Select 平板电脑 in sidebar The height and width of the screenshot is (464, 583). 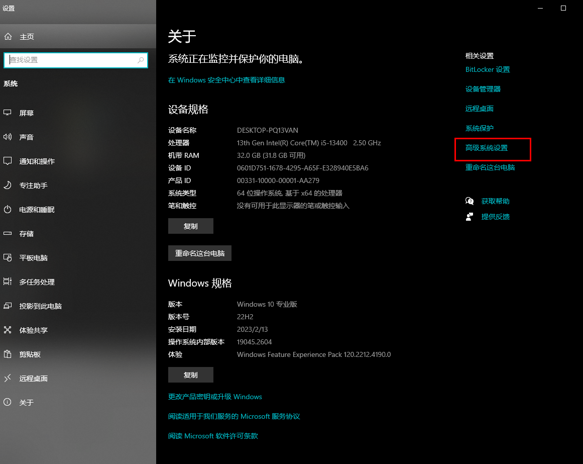click(78, 258)
